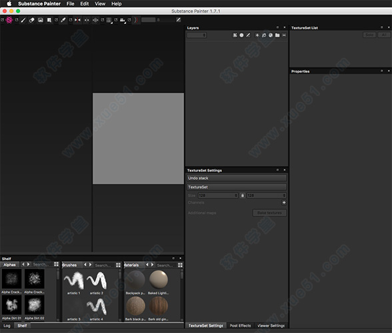Open the Help menu

[x=117, y=4]
